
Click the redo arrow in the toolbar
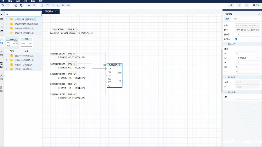(8, 5)
